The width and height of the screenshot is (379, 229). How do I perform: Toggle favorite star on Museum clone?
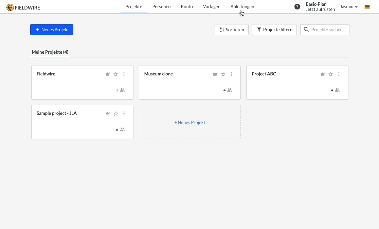point(223,74)
